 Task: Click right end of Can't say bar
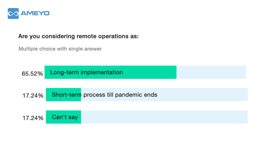pyautogui.click(x=246, y=117)
